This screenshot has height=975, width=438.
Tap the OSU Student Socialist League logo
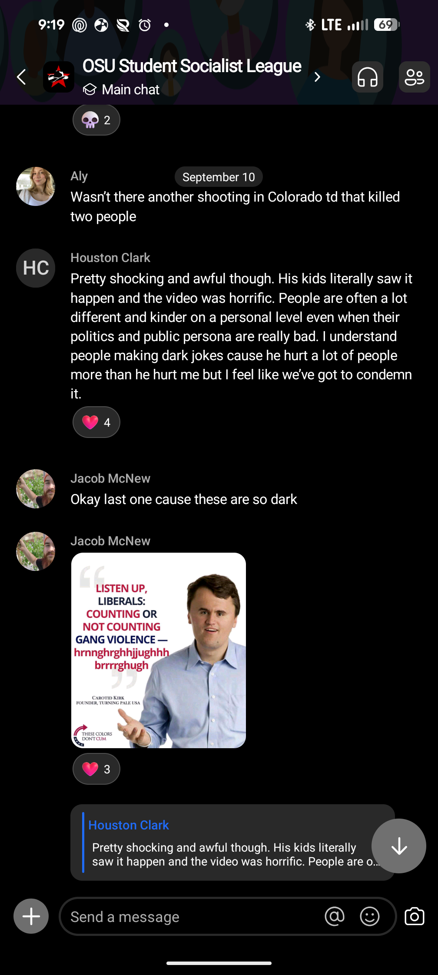point(59,77)
